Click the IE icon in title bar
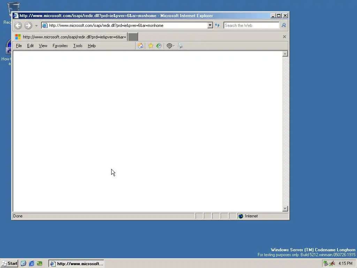Image resolution: width=357 pixels, height=268 pixels. [15, 16]
